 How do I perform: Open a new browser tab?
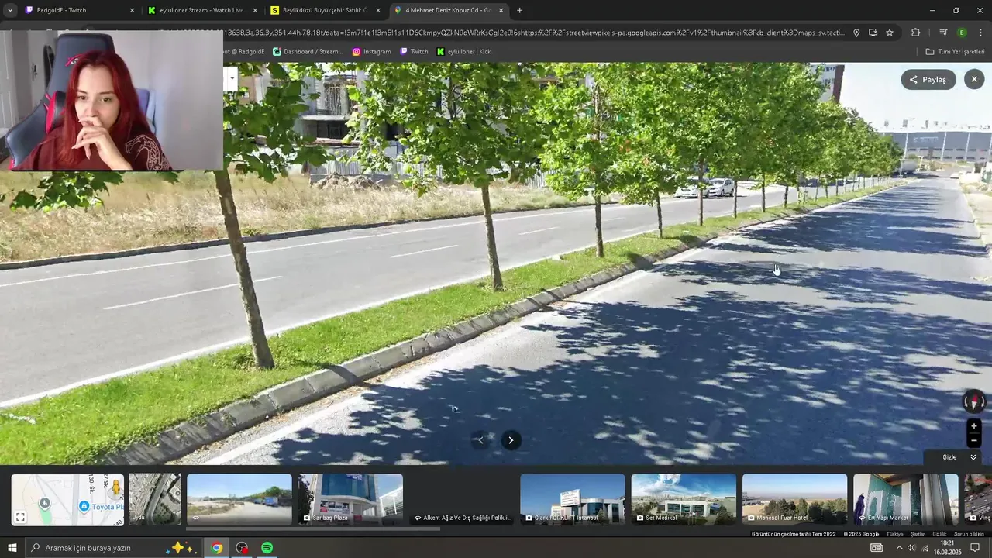tap(519, 10)
